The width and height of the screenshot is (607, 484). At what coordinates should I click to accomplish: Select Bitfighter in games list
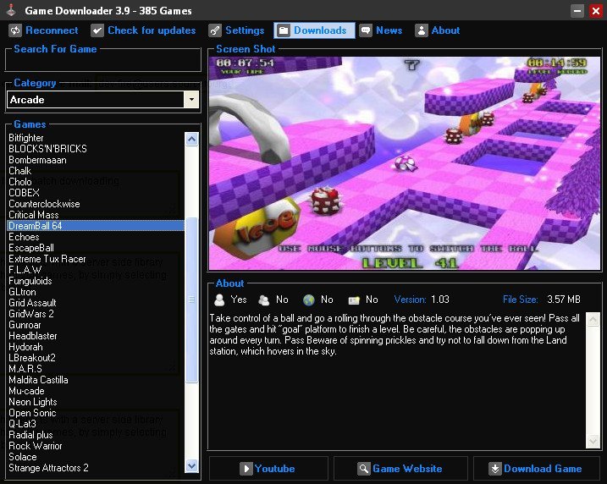tap(96, 138)
